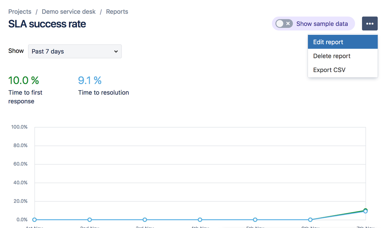The height and width of the screenshot is (228, 386).
Task: Open the more options (ellipsis) menu
Action: coord(370,24)
